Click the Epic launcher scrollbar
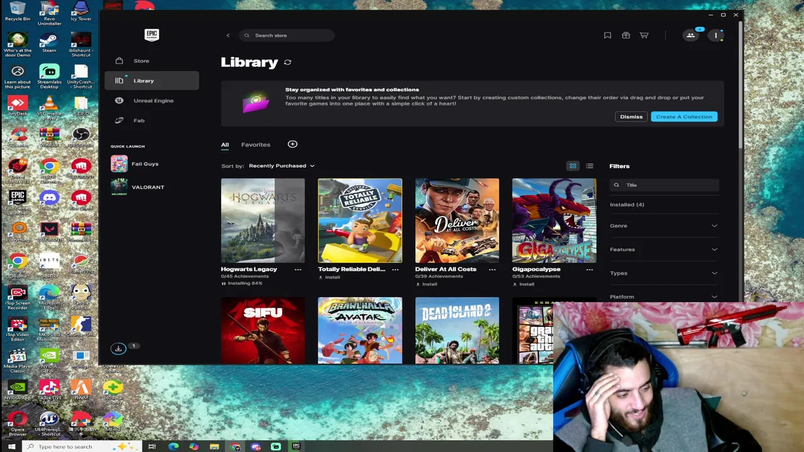This screenshot has width=804, height=452. tap(741, 85)
